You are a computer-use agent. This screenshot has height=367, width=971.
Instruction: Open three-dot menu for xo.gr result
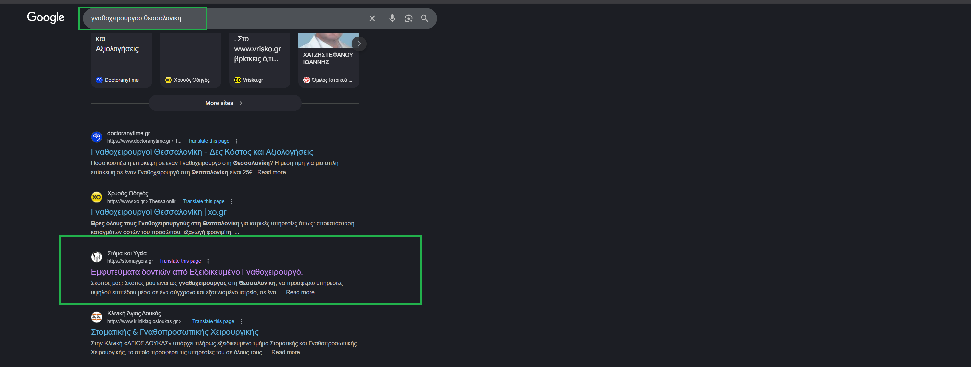click(x=232, y=202)
